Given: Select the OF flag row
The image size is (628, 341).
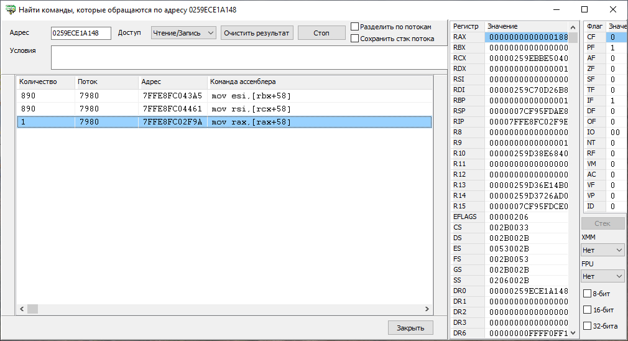Looking at the screenshot, I should [605, 121].
